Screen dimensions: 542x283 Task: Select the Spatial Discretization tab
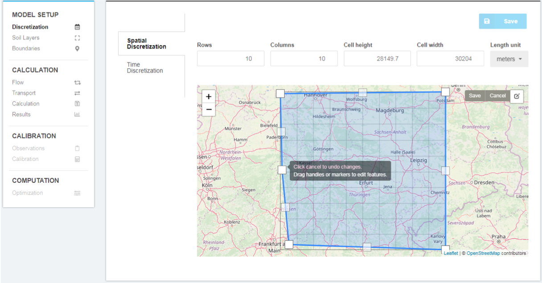click(x=147, y=44)
